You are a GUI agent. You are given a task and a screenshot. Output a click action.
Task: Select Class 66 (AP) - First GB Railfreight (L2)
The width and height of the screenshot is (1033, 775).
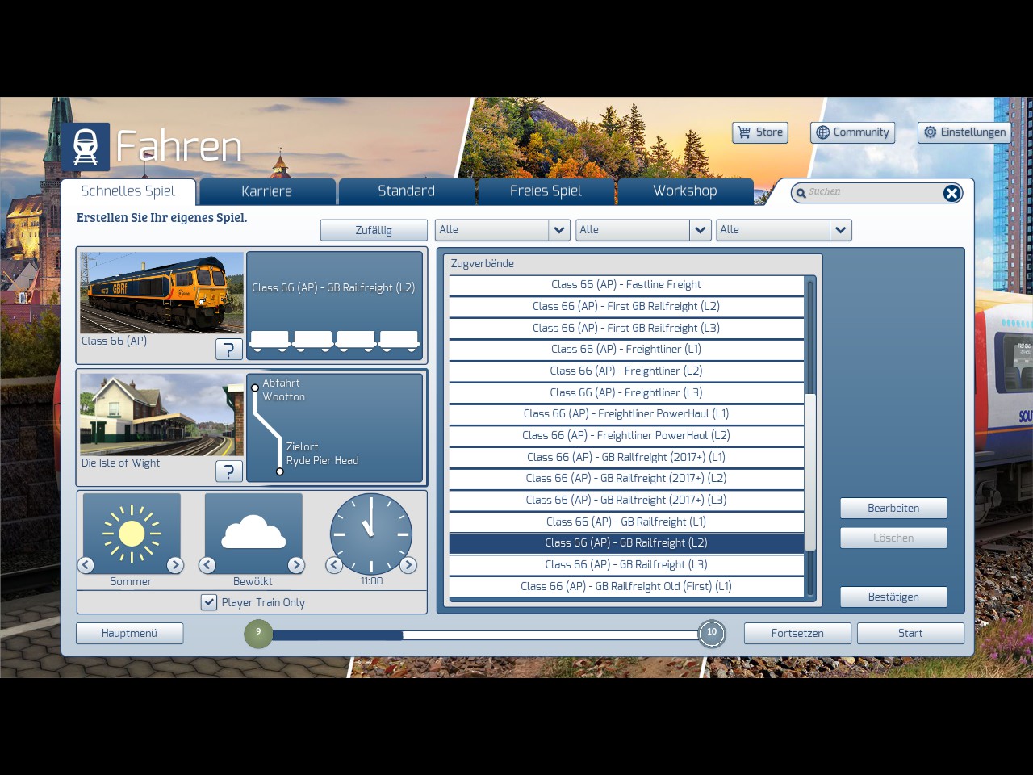626,306
